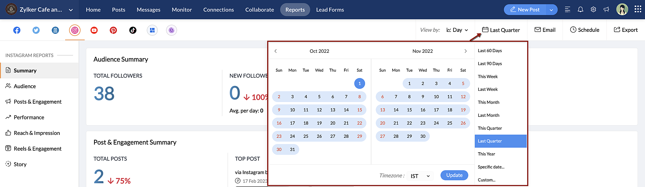The height and width of the screenshot is (187, 645).
Task: Select Custom... range option
Action: [501, 180]
